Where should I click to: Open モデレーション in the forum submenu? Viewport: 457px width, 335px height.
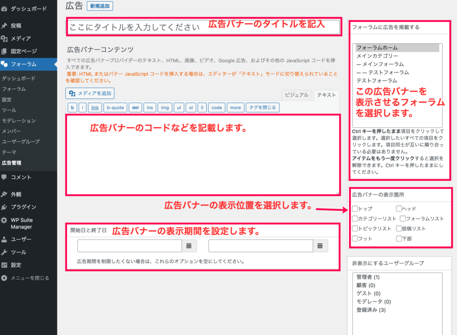tap(18, 121)
